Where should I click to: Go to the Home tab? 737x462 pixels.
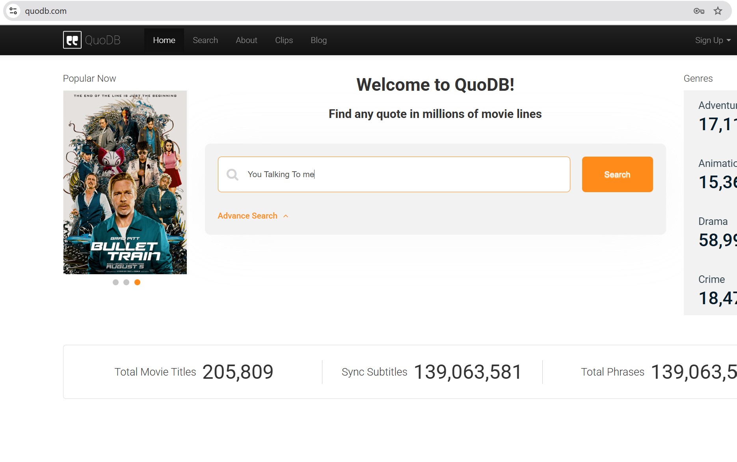(x=164, y=40)
